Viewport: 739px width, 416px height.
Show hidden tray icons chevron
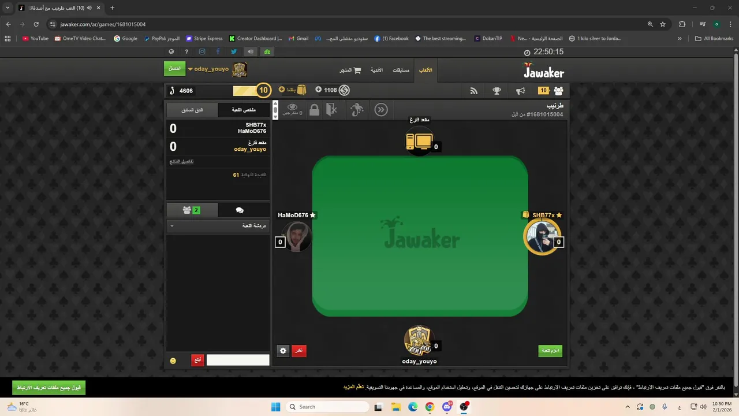tap(628, 407)
